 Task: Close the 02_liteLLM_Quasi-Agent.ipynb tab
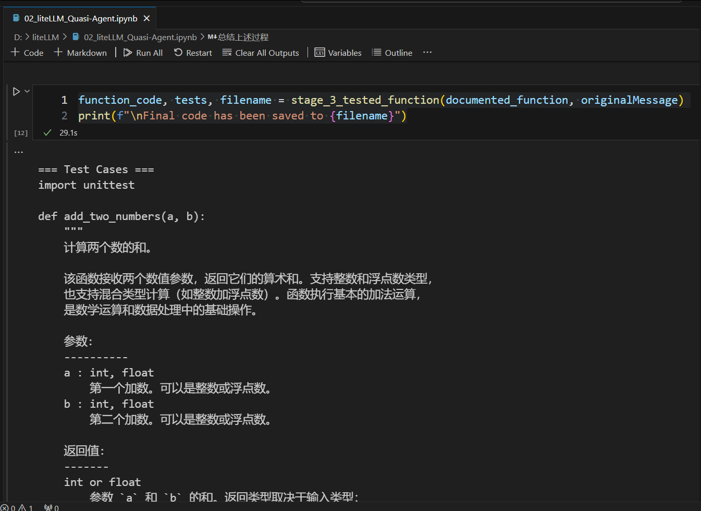[x=147, y=19]
